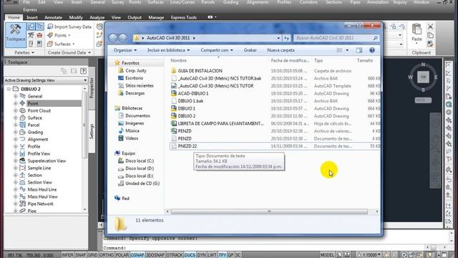
Task: Click the Parcel tree icon
Action: pos(22,125)
